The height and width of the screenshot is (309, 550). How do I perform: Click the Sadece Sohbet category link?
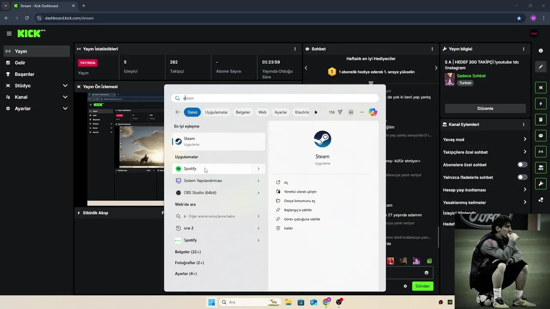[471, 76]
